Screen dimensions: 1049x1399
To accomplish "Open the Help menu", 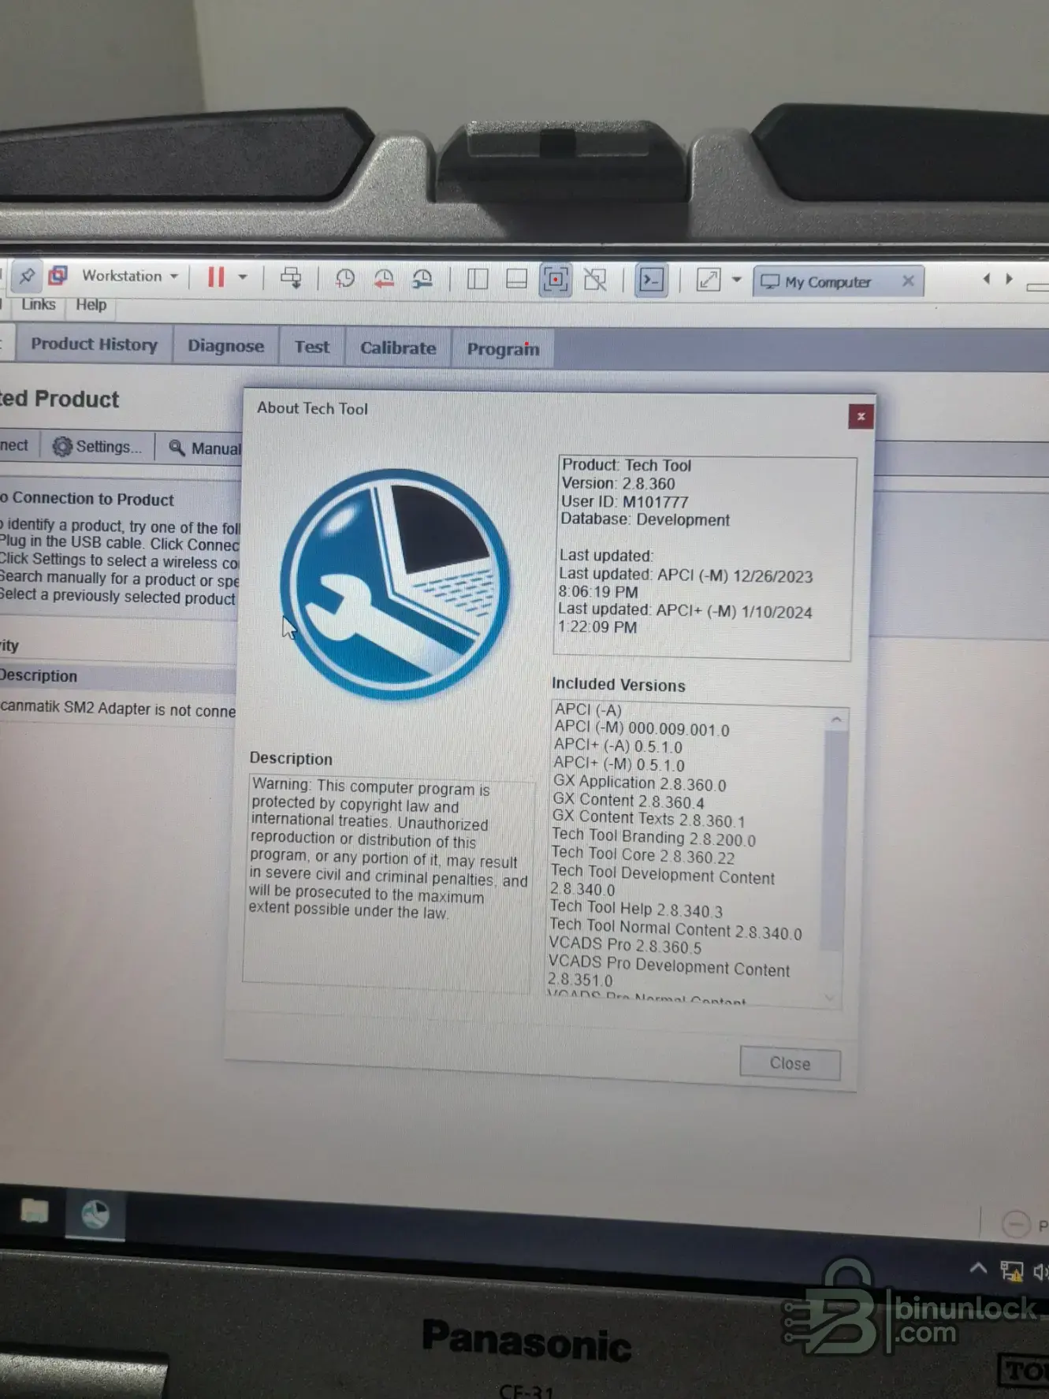I will pos(91,305).
